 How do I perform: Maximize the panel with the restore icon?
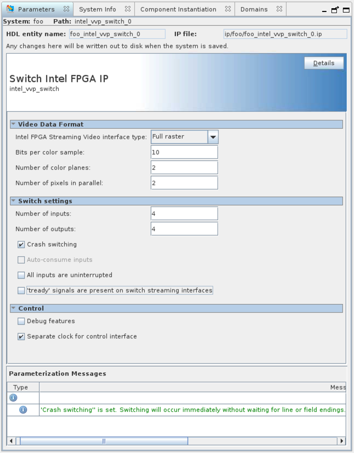(x=335, y=10)
